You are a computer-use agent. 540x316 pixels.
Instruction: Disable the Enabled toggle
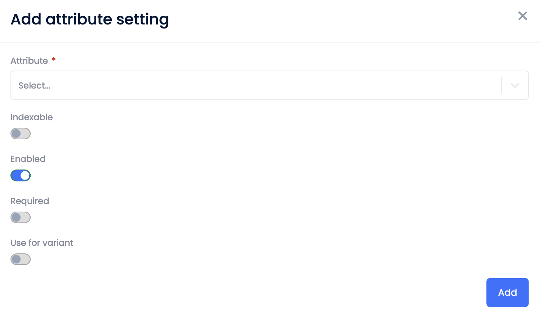[21, 175]
